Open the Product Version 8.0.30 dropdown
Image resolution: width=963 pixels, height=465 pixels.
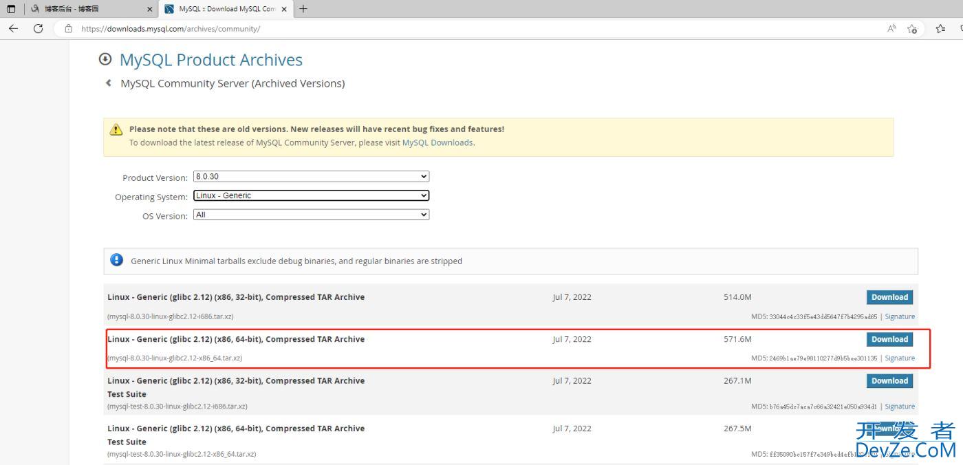tap(312, 176)
